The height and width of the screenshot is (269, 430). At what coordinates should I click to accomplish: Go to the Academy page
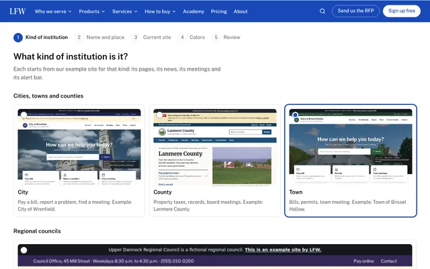click(193, 11)
